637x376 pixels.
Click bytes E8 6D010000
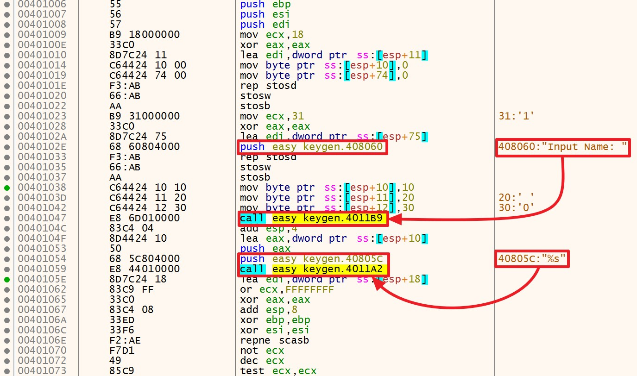tap(144, 218)
